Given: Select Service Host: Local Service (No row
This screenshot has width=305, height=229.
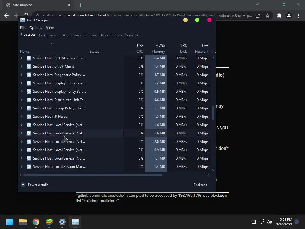Looking at the screenshot, I should [115, 158].
